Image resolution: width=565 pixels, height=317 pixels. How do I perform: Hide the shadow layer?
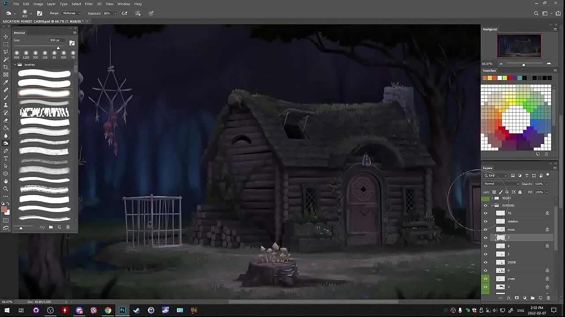click(x=486, y=221)
